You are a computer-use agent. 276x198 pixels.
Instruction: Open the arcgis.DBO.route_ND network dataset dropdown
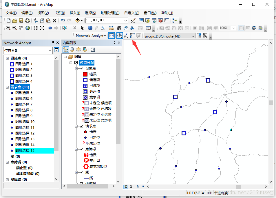tap(193, 36)
